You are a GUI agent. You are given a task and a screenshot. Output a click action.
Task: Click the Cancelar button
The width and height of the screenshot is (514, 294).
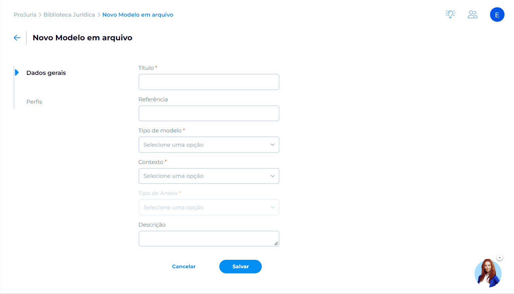[x=184, y=267]
